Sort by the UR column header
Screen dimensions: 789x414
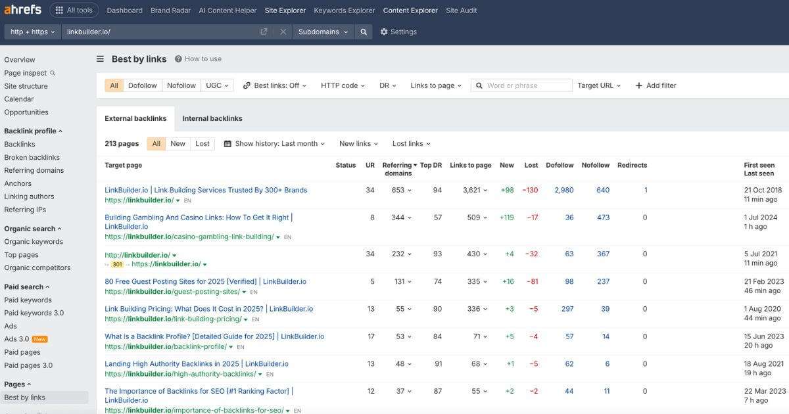[370, 165]
